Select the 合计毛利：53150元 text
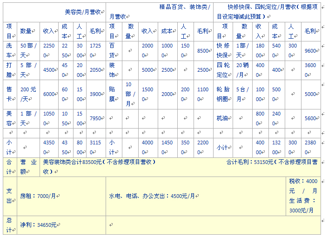 [x=252, y=162]
